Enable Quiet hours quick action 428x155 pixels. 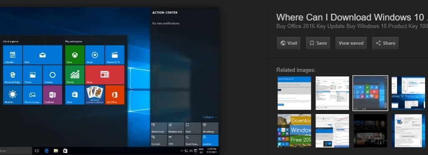pos(193,140)
